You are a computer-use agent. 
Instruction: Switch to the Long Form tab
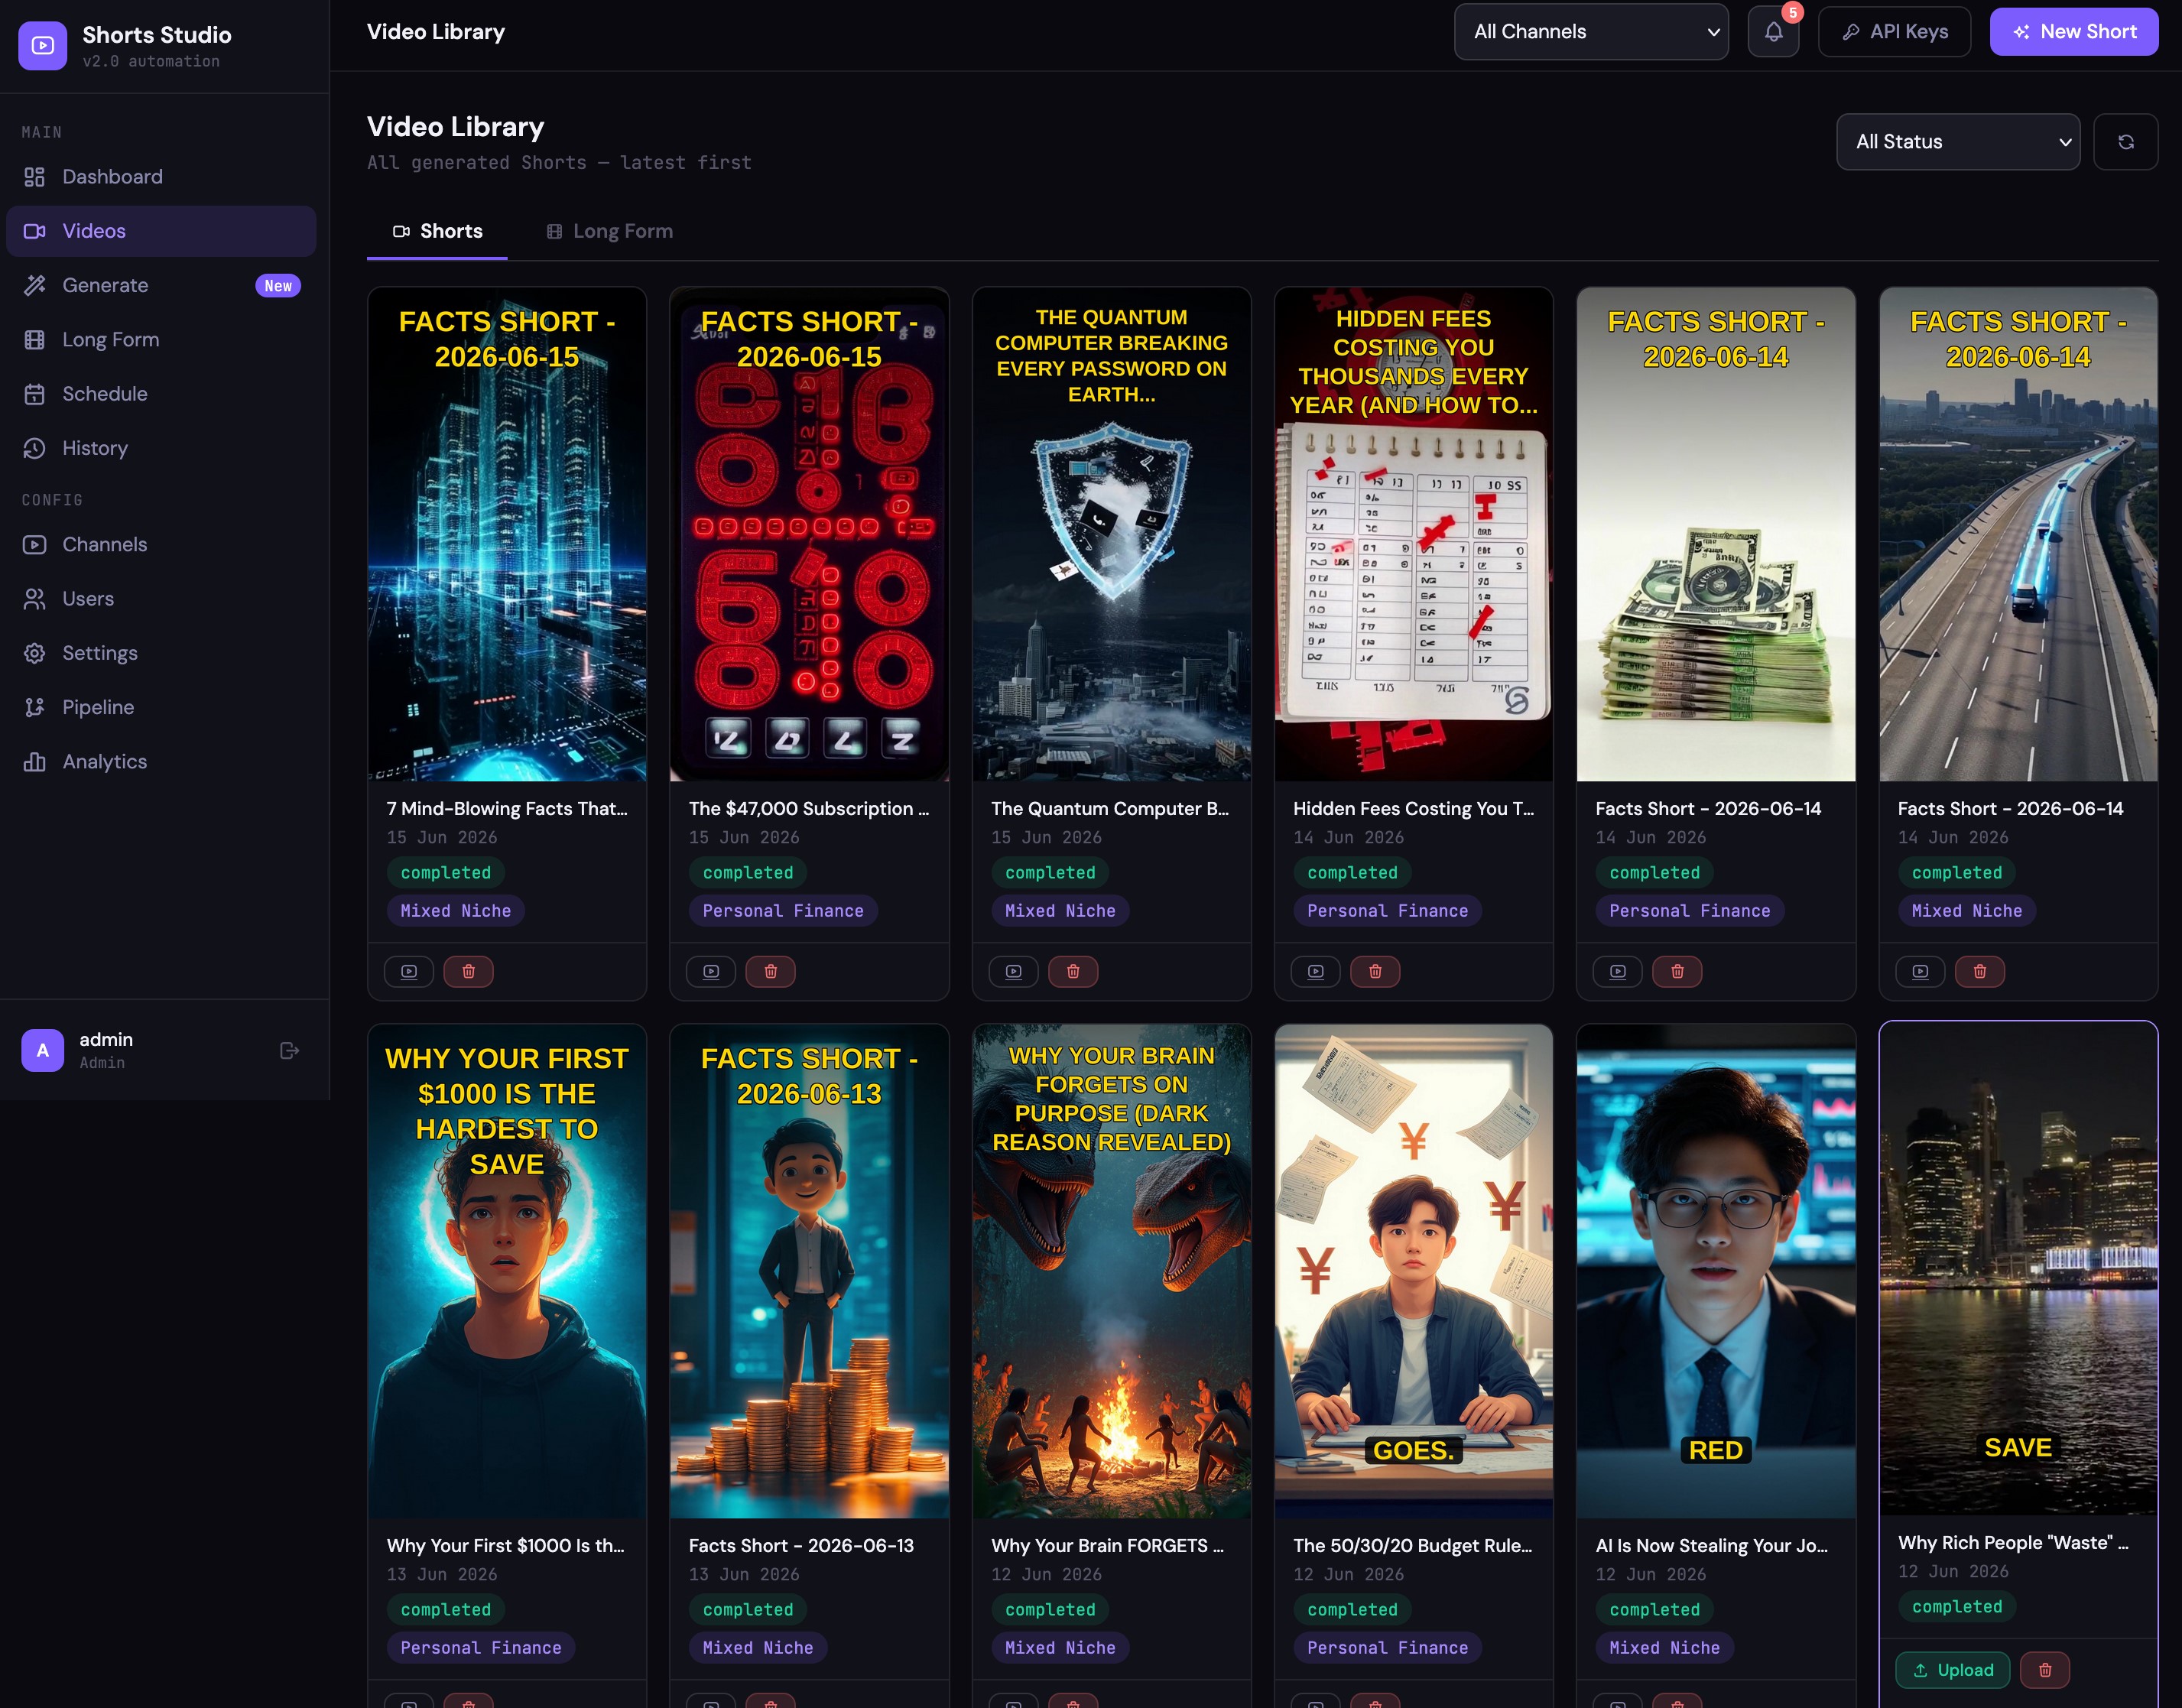[609, 231]
